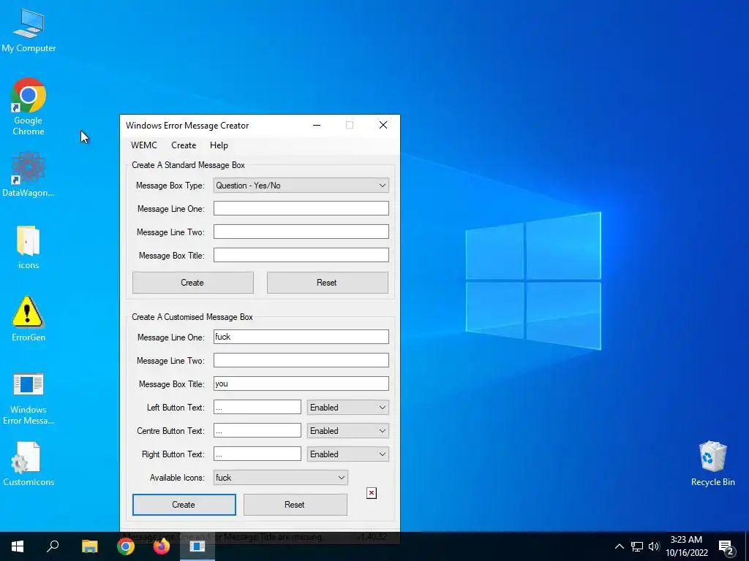The height and width of the screenshot is (561, 749).
Task: Minimize the Error Message Creator window
Action: 317,126
